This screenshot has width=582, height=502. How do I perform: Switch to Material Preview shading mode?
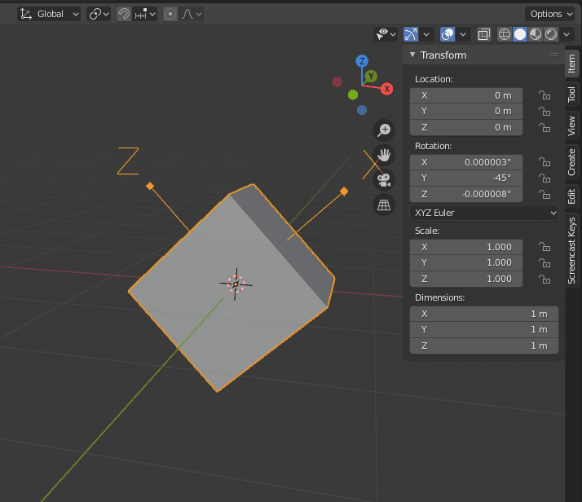pyautogui.click(x=536, y=34)
